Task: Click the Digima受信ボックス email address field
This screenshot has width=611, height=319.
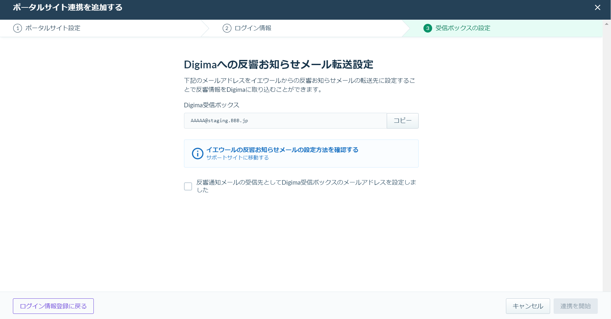Action: pos(285,121)
